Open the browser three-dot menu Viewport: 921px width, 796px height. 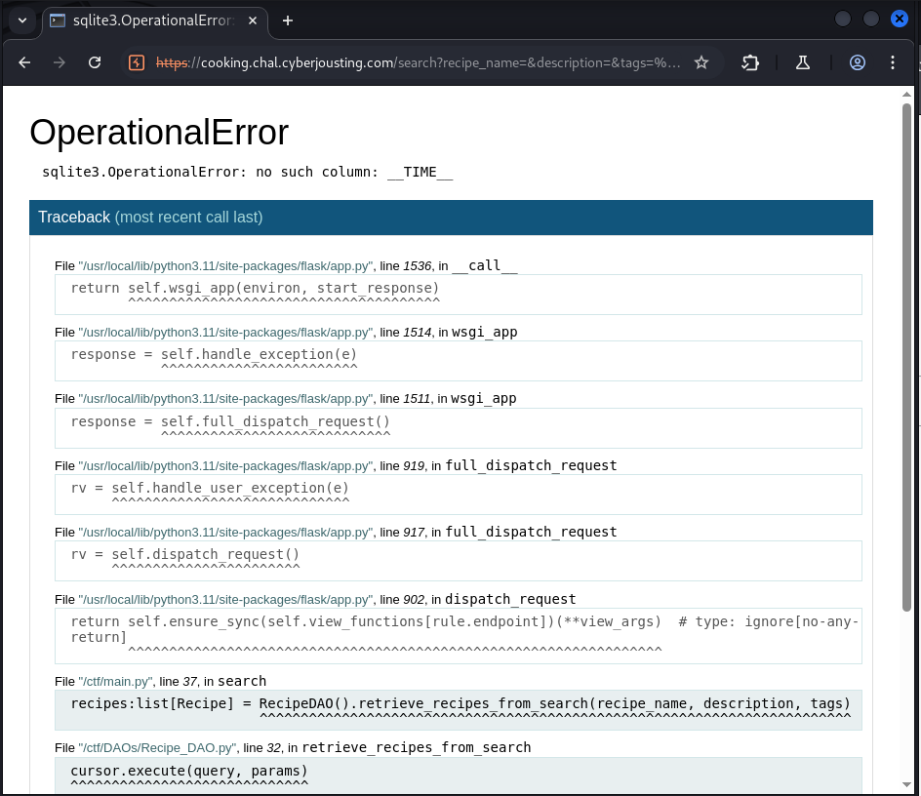coord(893,62)
